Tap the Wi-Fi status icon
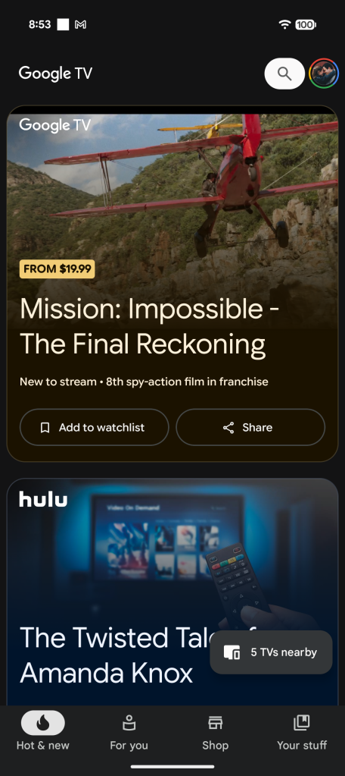Image resolution: width=345 pixels, height=776 pixels. tap(284, 24)
